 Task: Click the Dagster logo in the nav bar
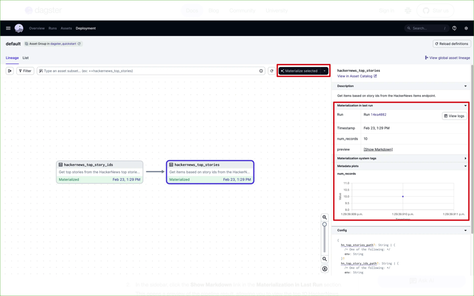click(x=19, y=28)
